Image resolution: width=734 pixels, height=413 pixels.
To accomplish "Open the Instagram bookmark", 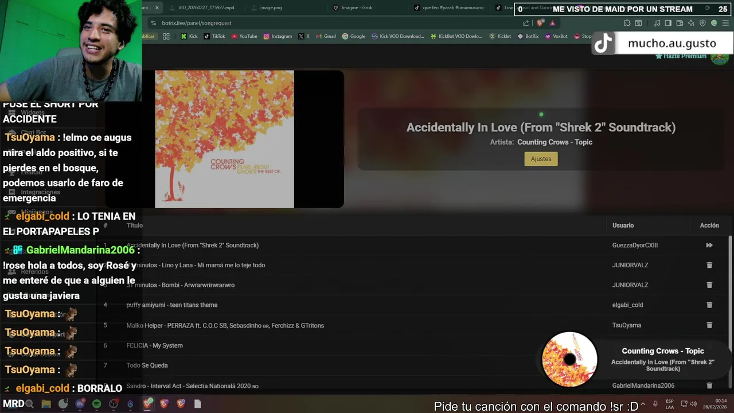I will [278, 36].
